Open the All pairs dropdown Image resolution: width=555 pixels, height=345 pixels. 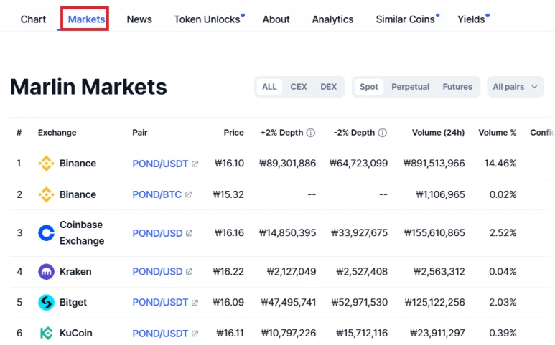(x=515, y=87)
